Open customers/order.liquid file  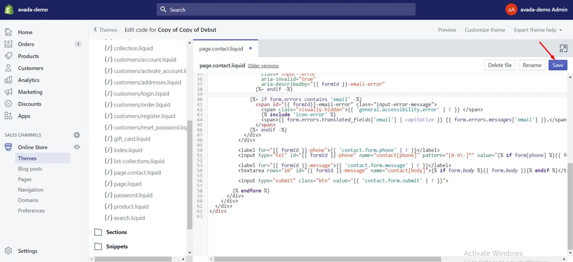tap(142, 105)
